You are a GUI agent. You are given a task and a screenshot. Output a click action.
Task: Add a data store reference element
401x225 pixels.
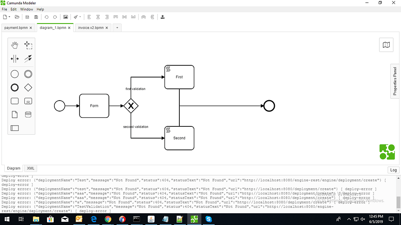(x=28, y=114)
